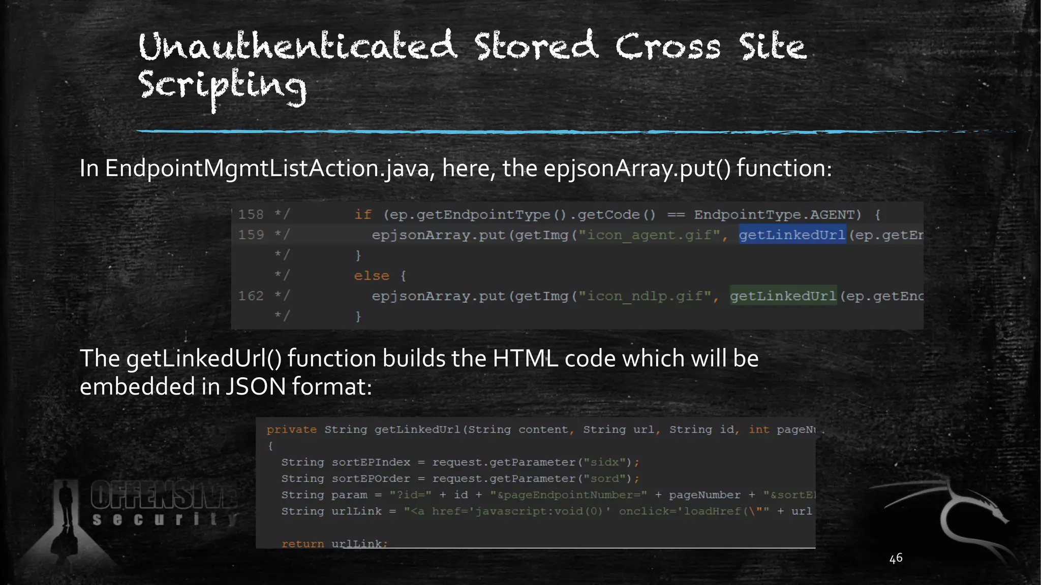Click the 'private String getLinkedUrl' method signature
This screenshot has width=1041, height=585.
click(541, 430)
